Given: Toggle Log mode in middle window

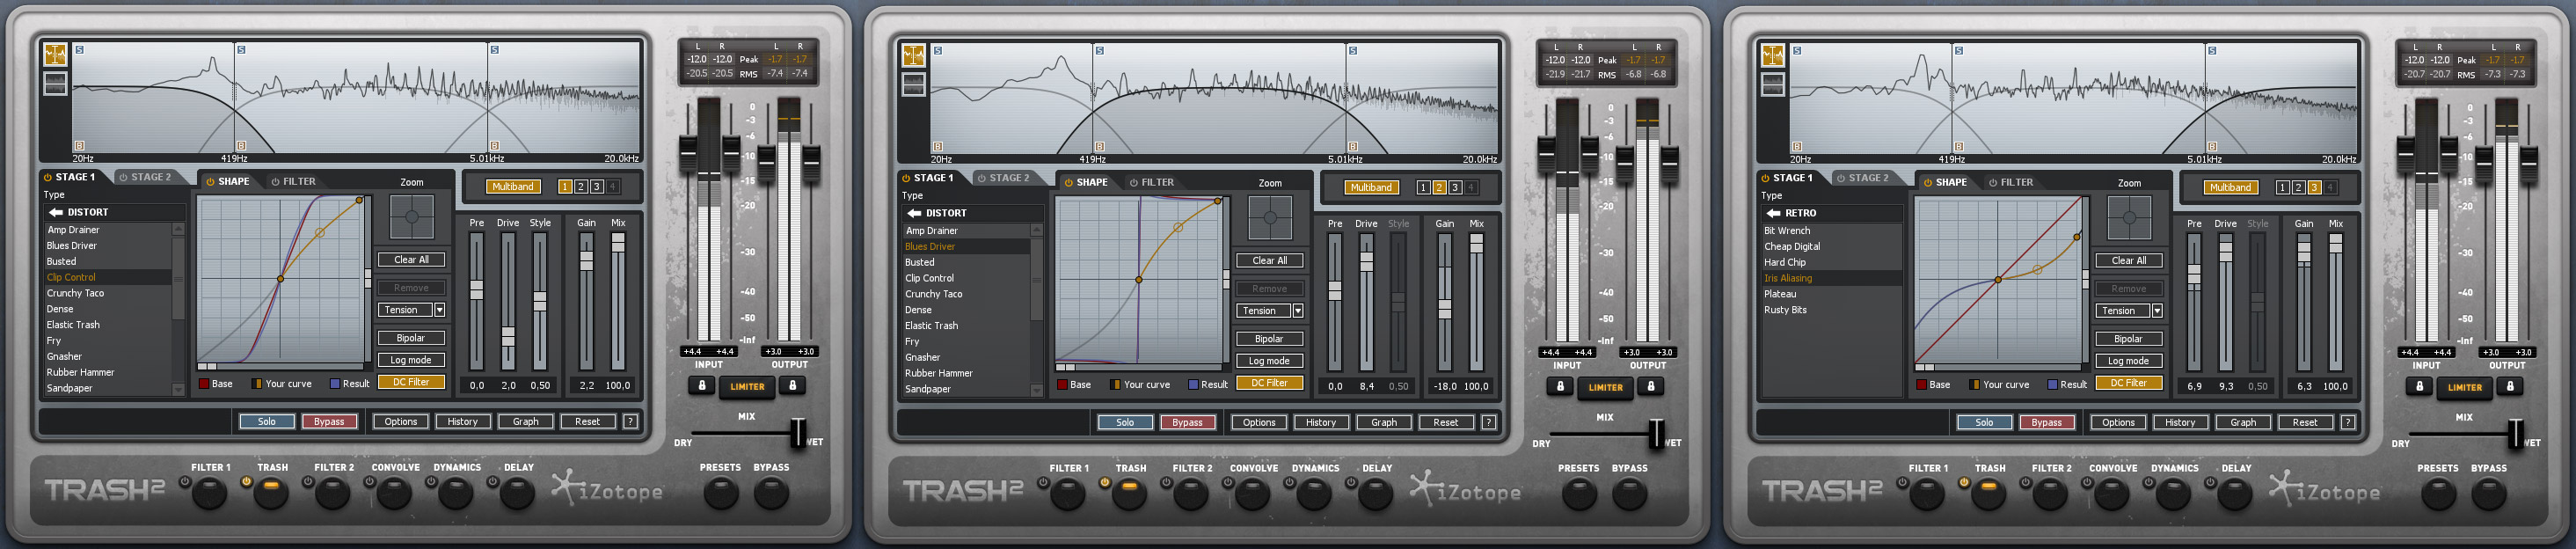Looking at the screenshot, I should 1269,361.
